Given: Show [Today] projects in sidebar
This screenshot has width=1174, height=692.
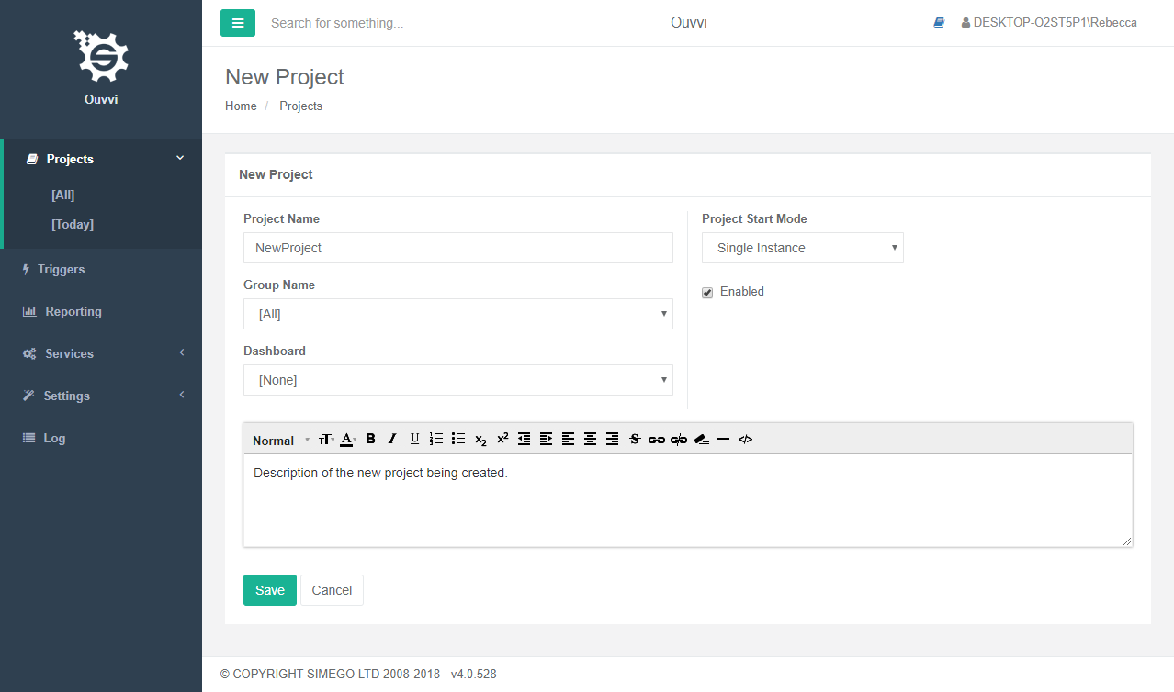Looking at the screenshot, I should tap(73, 224).
